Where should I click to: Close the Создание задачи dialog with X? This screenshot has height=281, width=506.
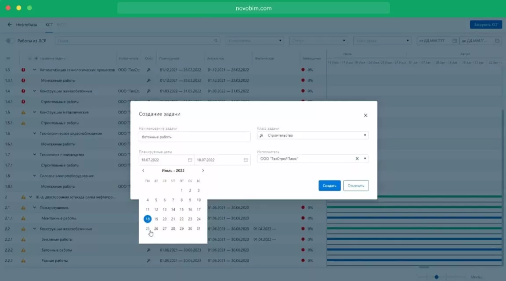click(x=365, y=115)
